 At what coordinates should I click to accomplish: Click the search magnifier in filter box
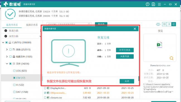(x=89, y=24)
